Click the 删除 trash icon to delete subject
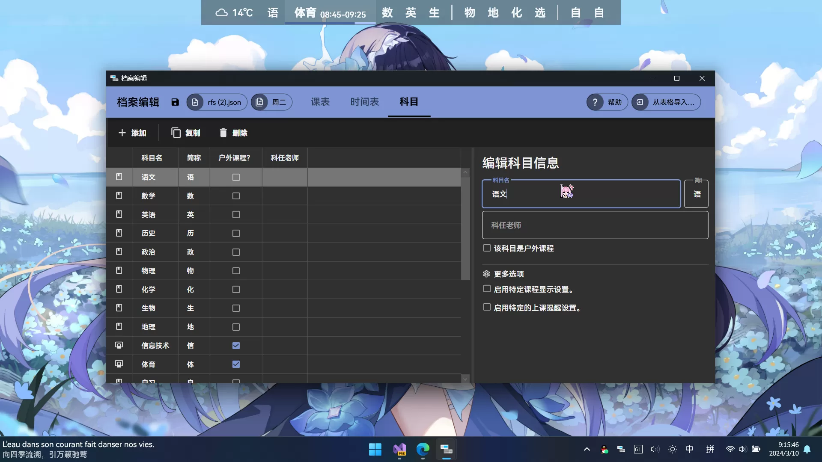The width and height of the screenshot is (822, 462). click(223, 133)
